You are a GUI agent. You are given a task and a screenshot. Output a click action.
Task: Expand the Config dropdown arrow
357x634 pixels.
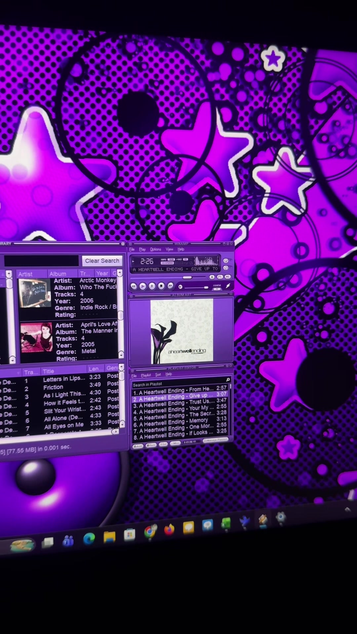pos(217,289)
